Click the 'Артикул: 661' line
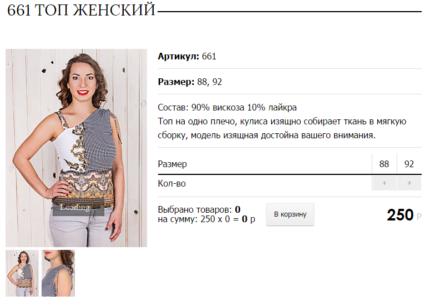The image size is (425, 301). [x=187, y=57]
